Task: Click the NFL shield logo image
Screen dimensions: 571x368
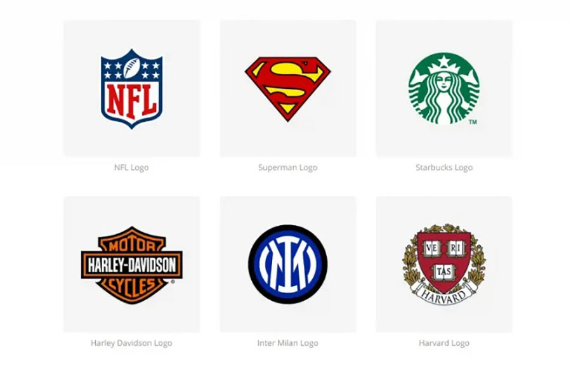Action: (131, 89)
